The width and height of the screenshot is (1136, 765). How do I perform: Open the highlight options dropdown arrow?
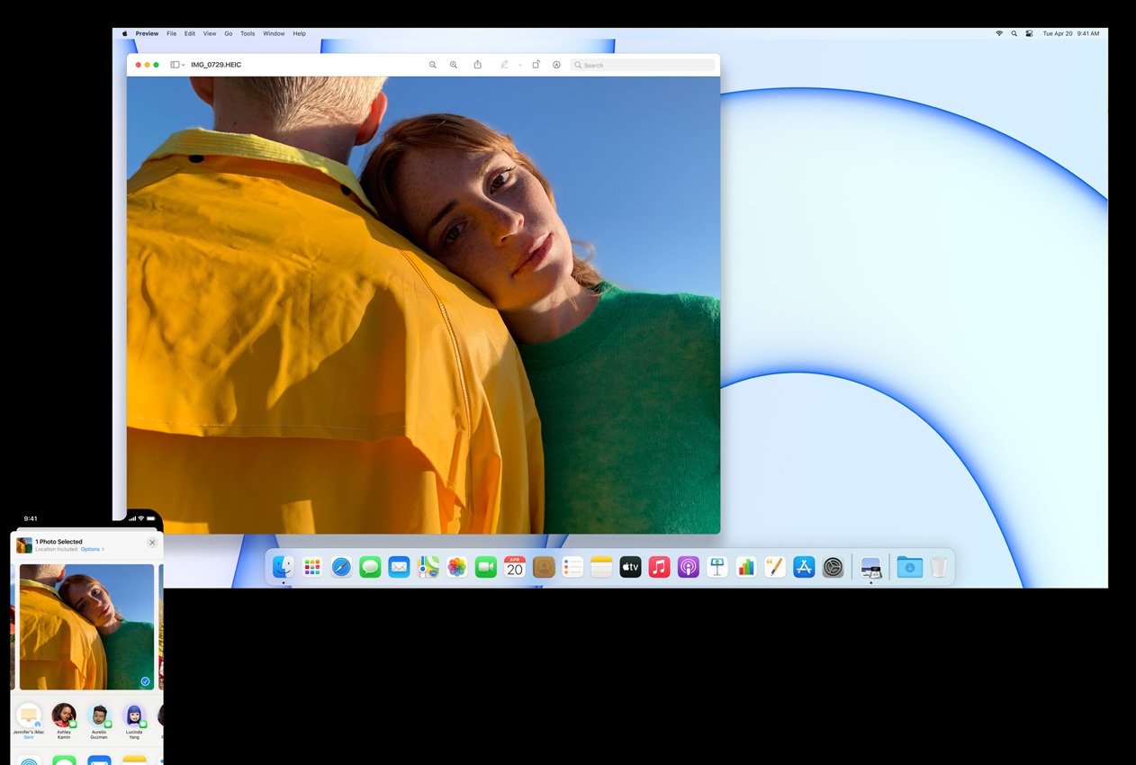(520, 65)
